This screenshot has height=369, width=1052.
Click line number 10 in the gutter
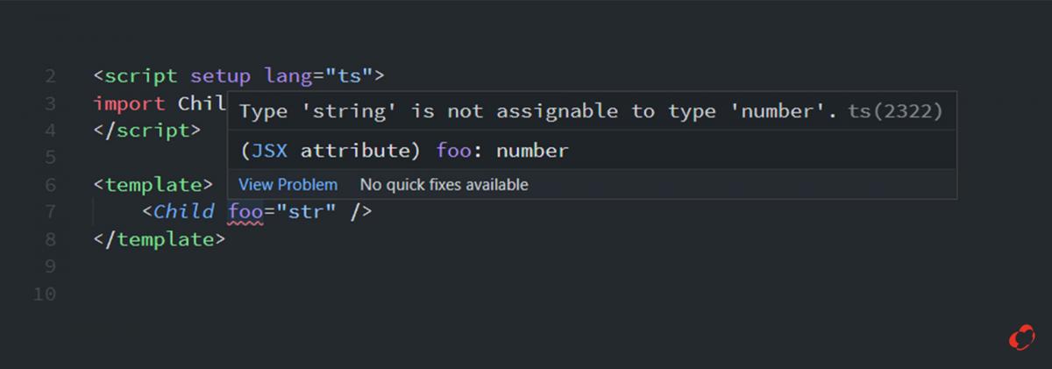coord(44,294)
